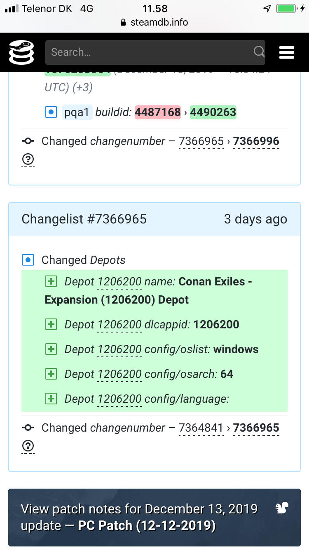
Task: Tap the plus icon beside config/language
Action: coord(51,399)
